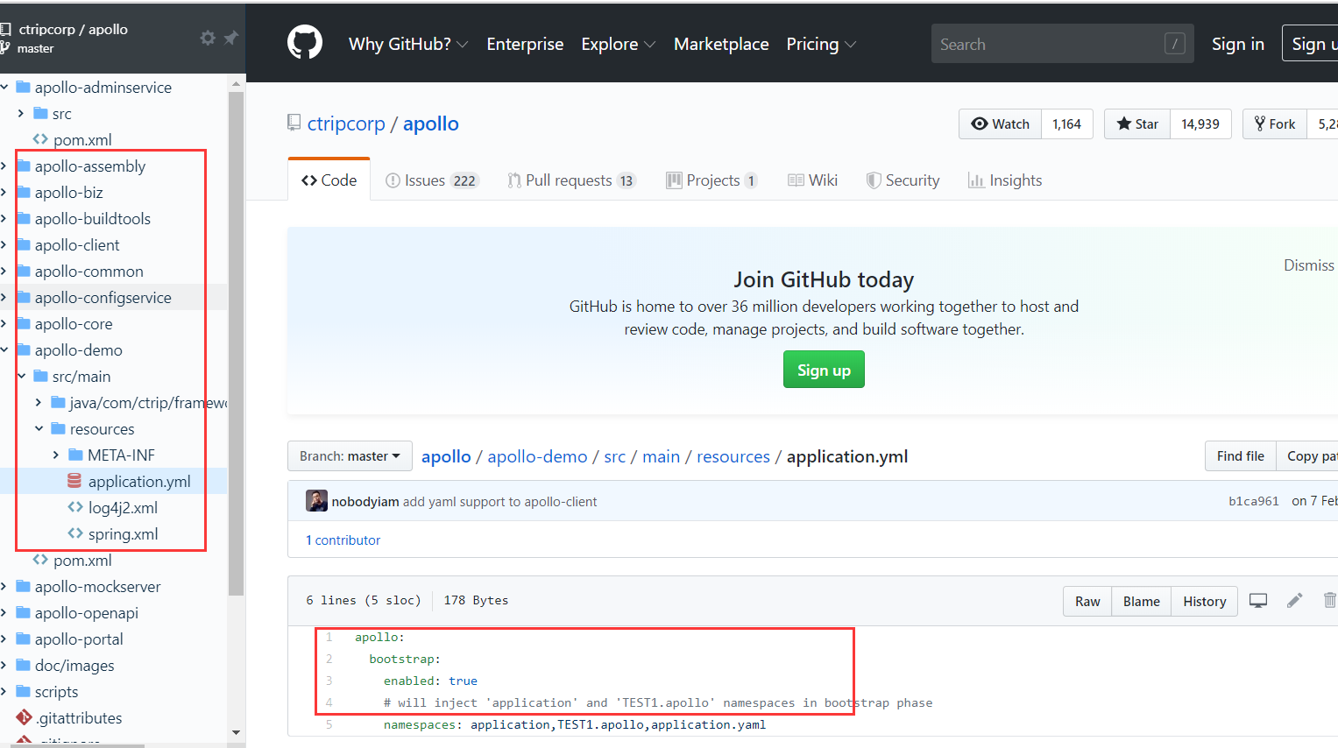This screenshot has width=1338, height=748.
Task: Click the sidebar scrollbar down arrow
Action: 236,732
